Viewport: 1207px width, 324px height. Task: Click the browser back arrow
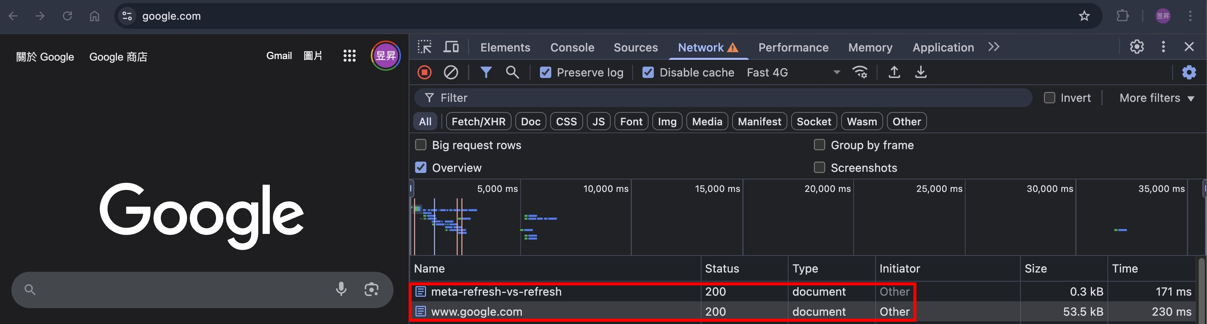(13, 16)
